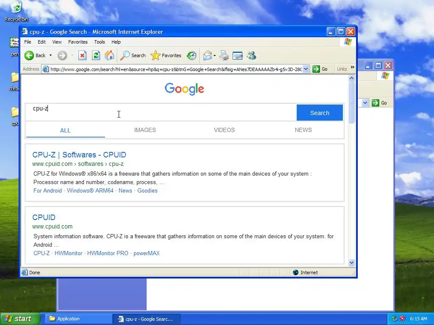Image resolution: width=434 pixels, height=325 pixels.
Task: Open the Goodies sublink
Action: point(147,191)
